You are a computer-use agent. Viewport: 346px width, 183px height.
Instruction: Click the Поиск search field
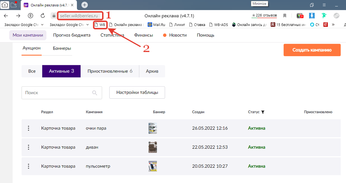62,93
